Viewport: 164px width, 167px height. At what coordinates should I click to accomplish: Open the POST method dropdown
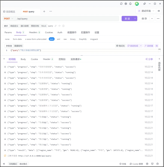[9, 19]
